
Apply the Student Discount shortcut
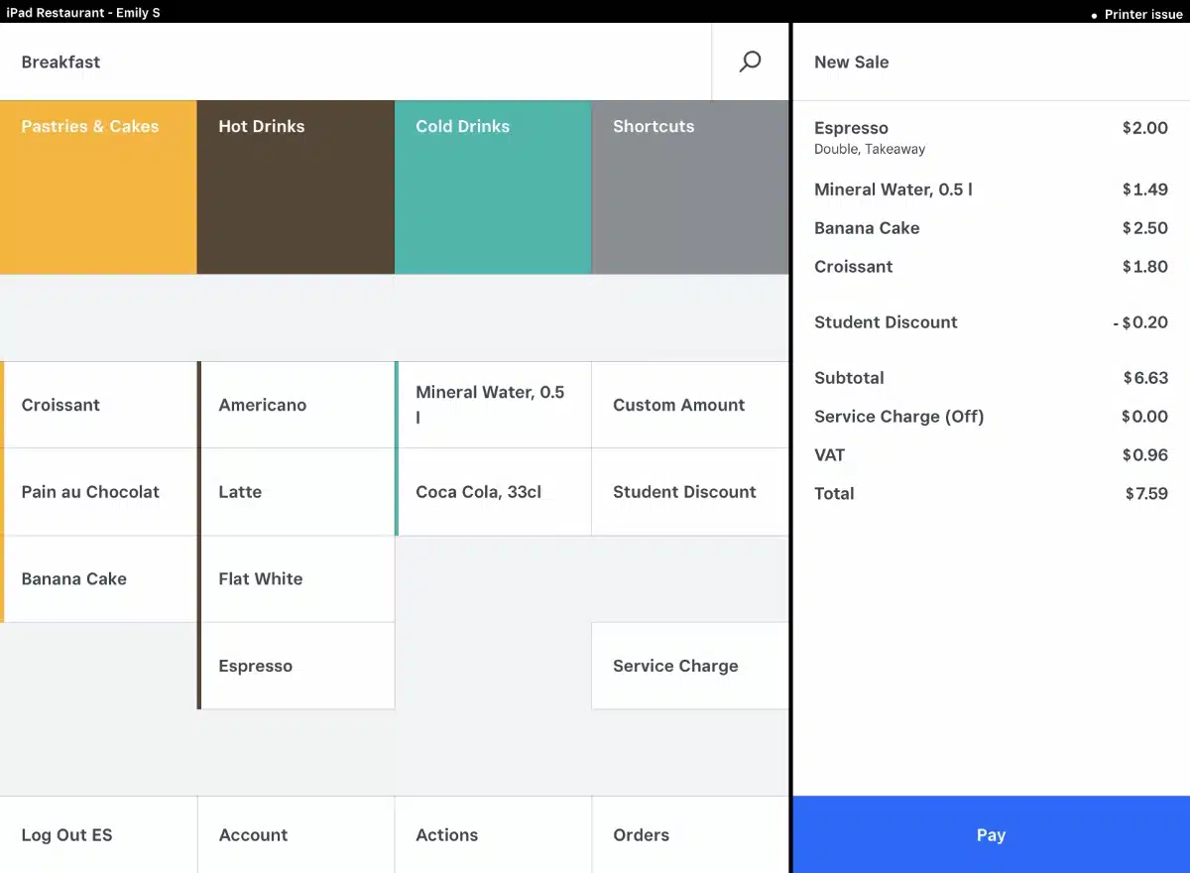(690, 492)
